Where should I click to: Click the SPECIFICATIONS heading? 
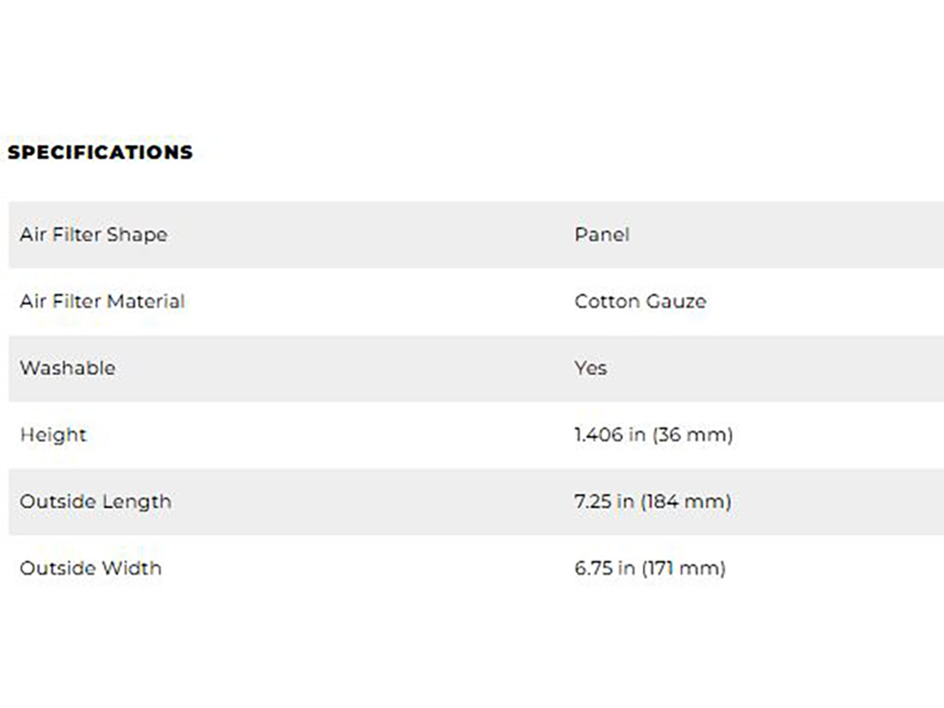(x=100, y=152)
